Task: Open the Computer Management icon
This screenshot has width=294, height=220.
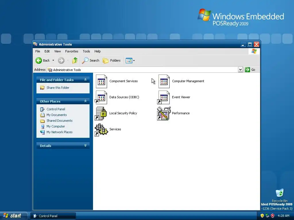Action: (164, 81)
